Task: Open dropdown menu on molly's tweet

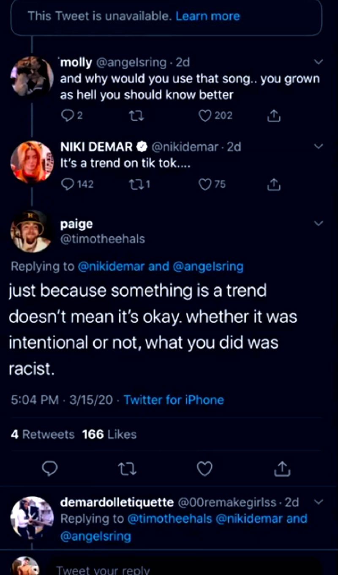Action: pyautogui.click(x=319, y=63)
